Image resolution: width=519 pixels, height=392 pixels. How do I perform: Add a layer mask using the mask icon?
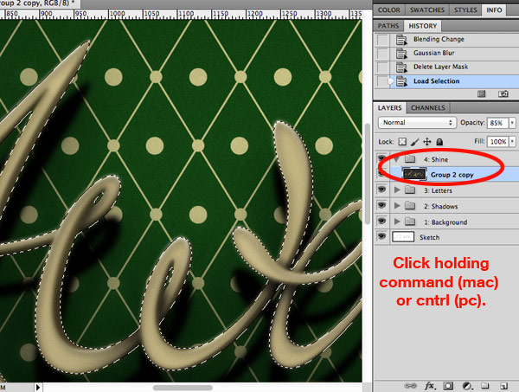[x=448, y=386]
